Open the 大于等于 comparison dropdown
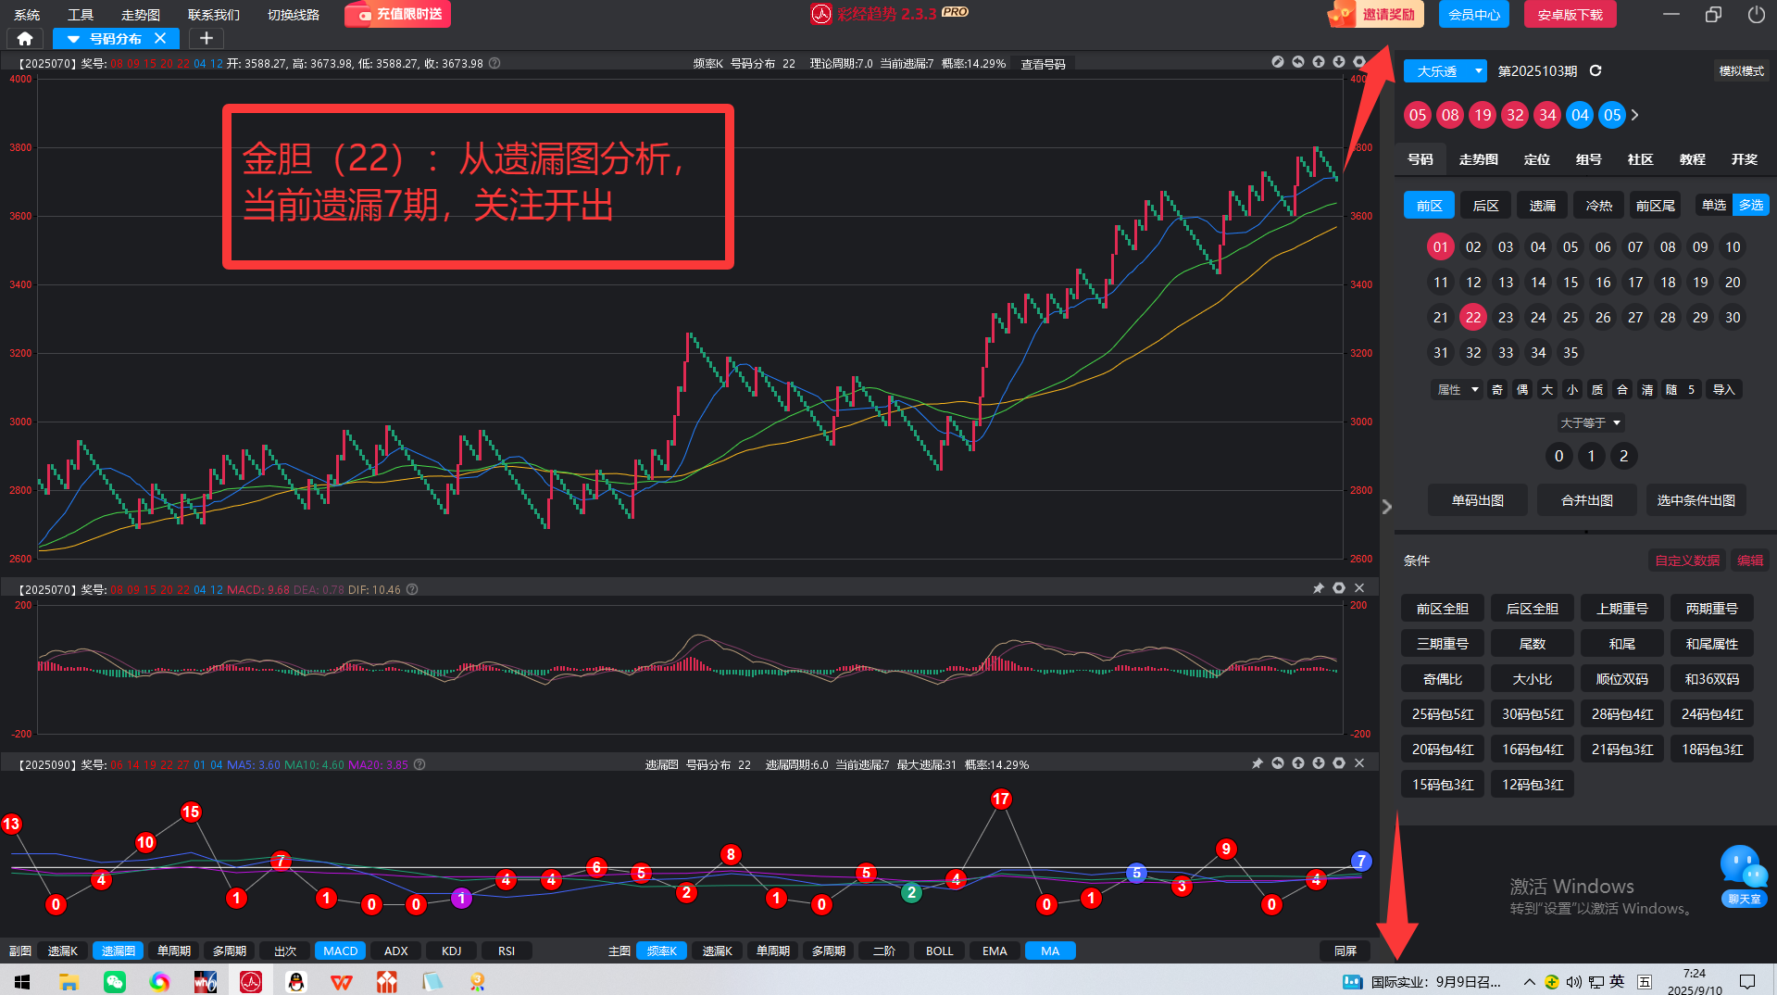 pyautogui.click(x=1591, y=422)
